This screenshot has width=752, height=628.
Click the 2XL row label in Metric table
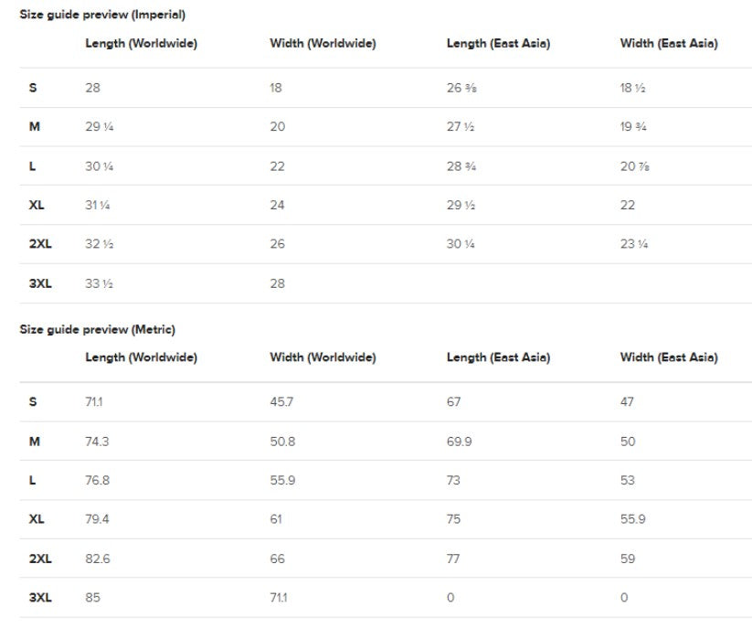coord(40,559)
